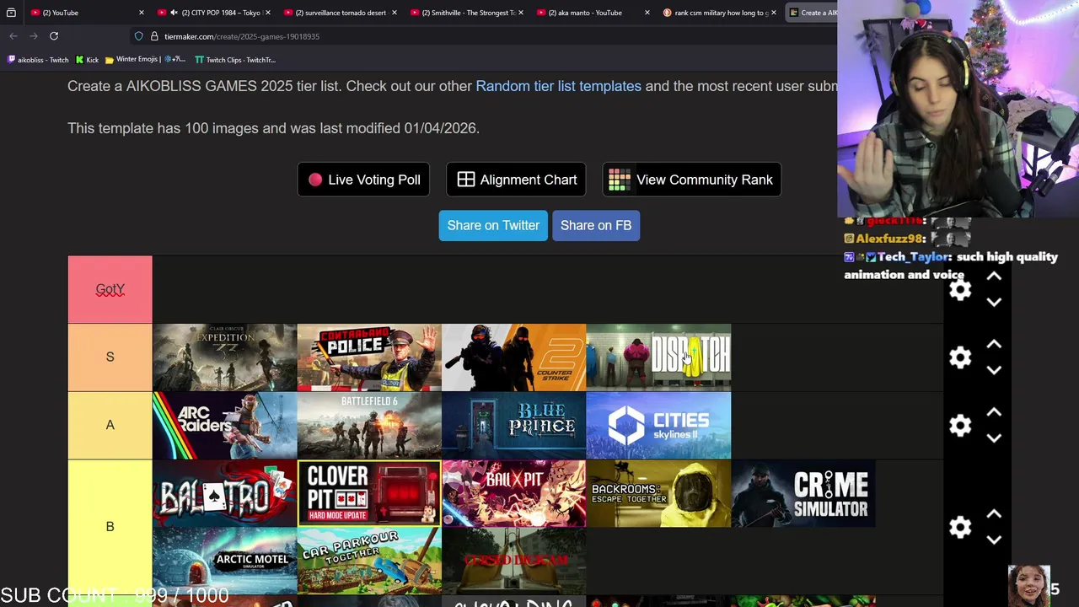Switch to CITY POP 1984 Tokyo tab
The height and width of the screenshot is (607, 1079).
tap(214, 13)
